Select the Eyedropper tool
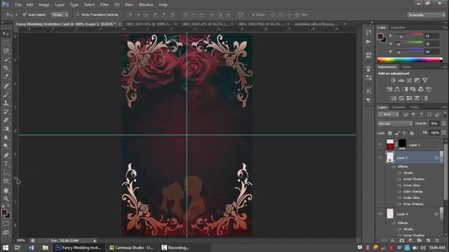 pos(6,76)
